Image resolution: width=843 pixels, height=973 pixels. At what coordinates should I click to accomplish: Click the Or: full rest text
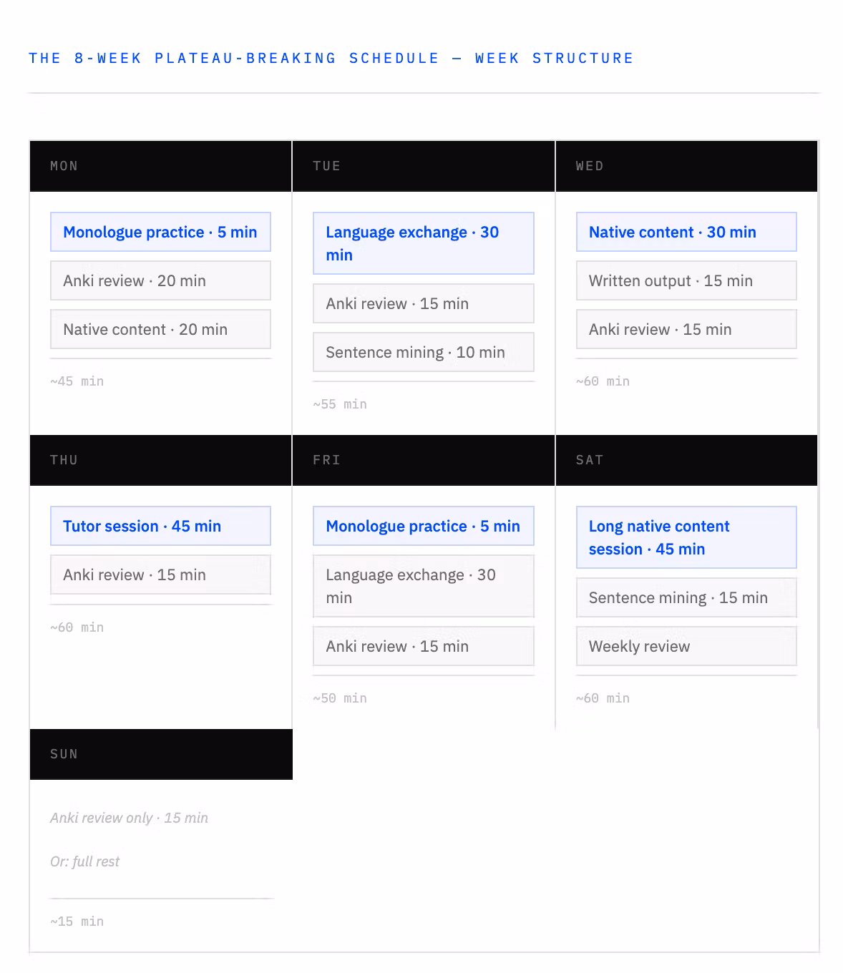84,861
